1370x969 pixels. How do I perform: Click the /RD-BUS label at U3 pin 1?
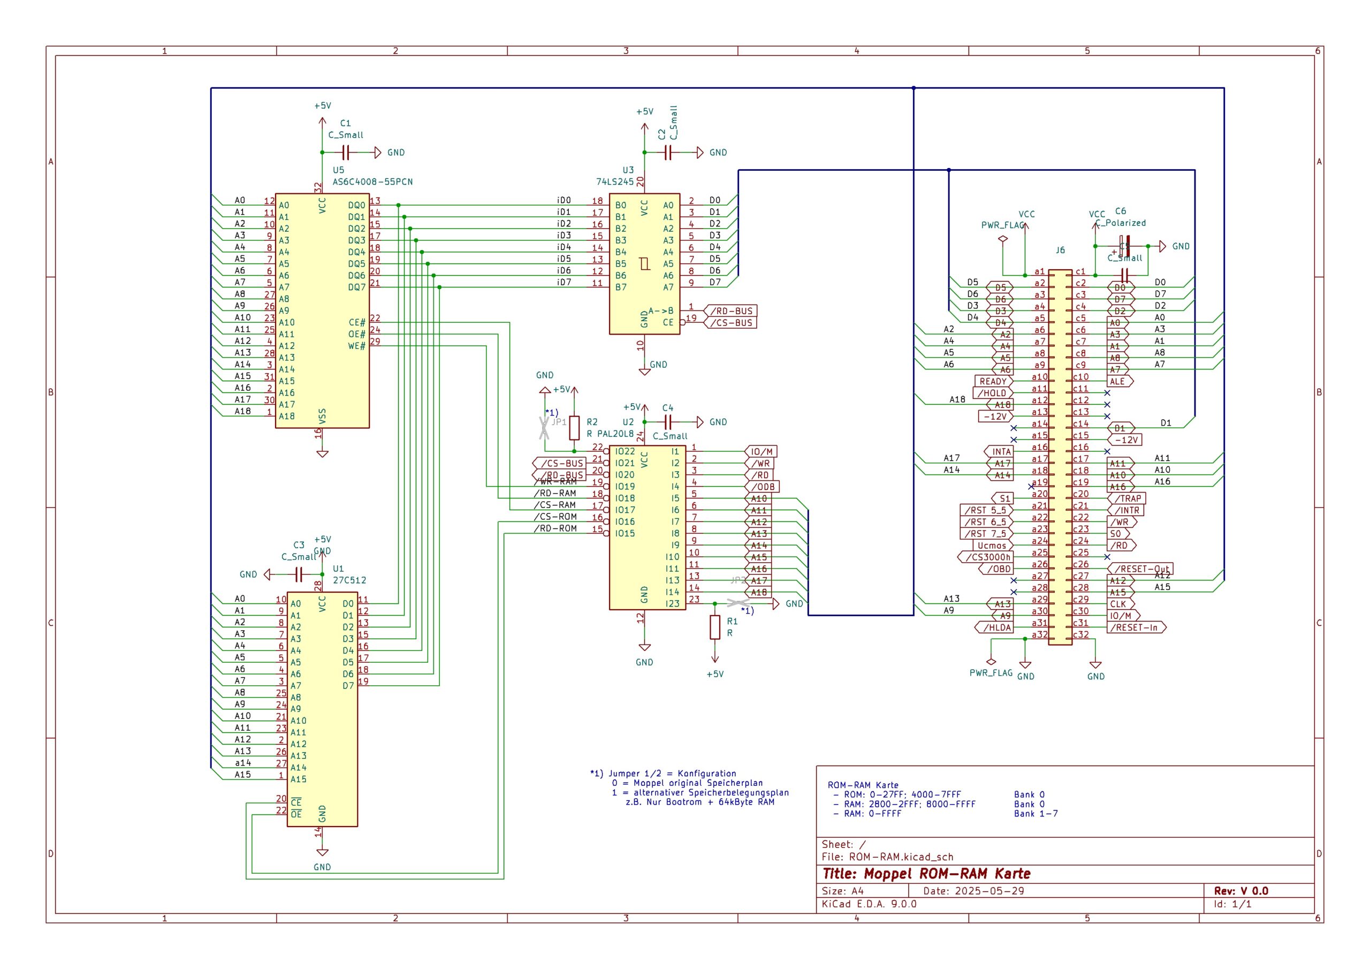[731, 311]
